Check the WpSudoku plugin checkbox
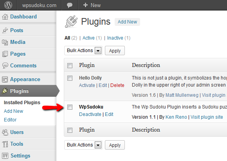 tap(70, 107)
